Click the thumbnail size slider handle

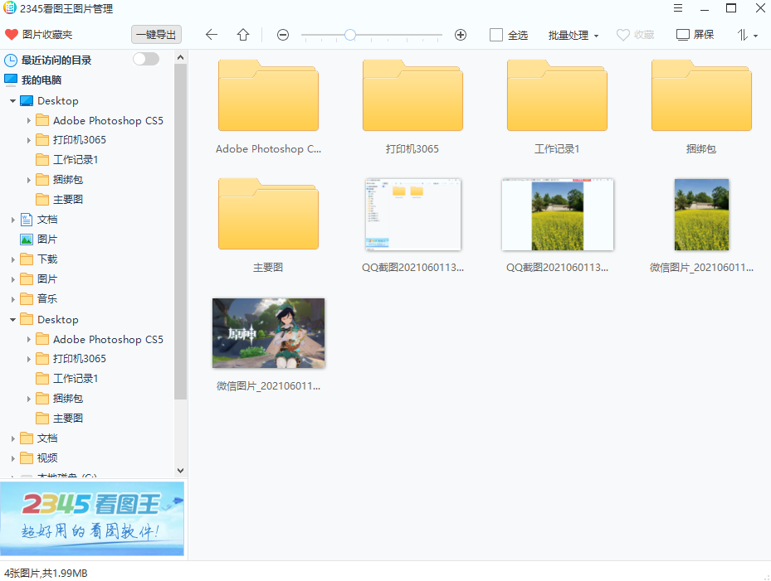[350, 35]
